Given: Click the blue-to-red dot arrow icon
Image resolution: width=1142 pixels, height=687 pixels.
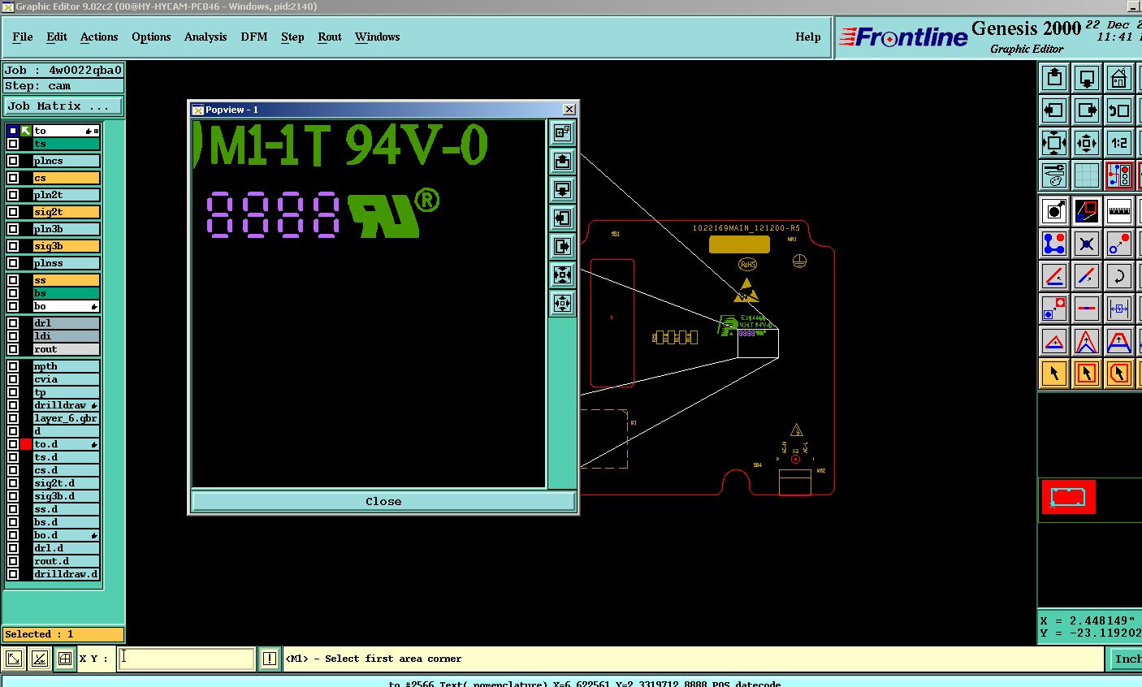Looking at the screenshot, I should pyautogui.click(x=1119, y=244).
